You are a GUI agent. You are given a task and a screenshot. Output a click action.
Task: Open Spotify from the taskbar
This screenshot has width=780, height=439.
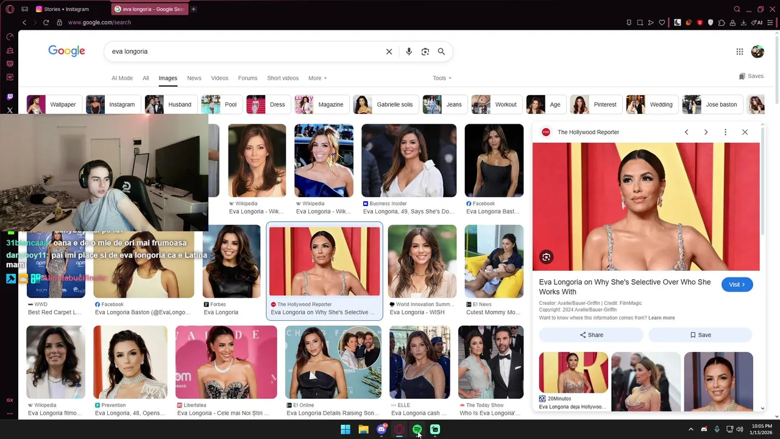(417, 430)
